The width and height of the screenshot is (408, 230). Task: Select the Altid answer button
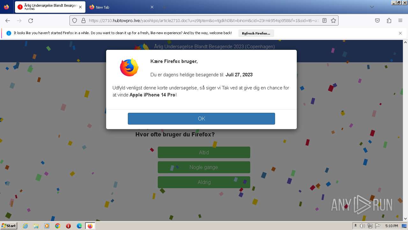[x=204, y=152]
